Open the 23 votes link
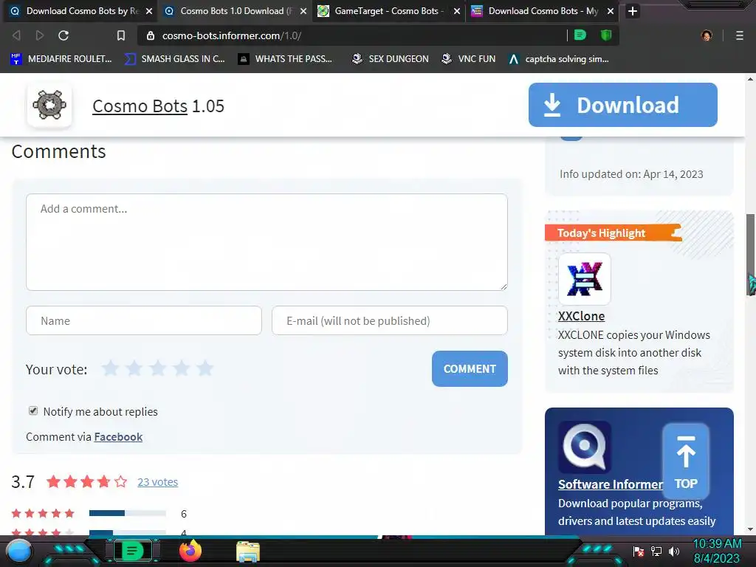 point(158,481)
